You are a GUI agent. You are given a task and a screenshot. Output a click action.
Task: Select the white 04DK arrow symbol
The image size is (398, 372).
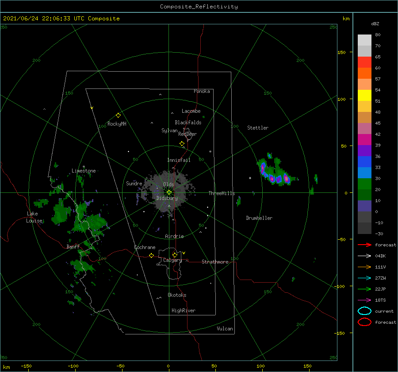364,256
